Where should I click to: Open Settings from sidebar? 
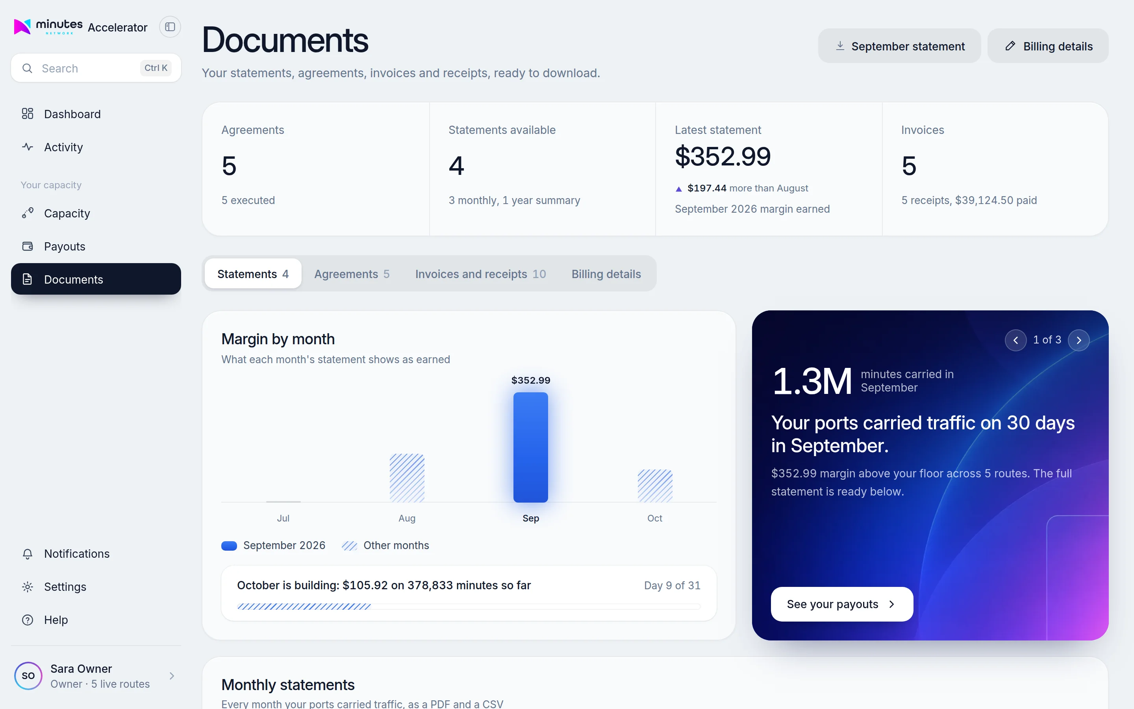pyautogui.click(x=96, y=587)
